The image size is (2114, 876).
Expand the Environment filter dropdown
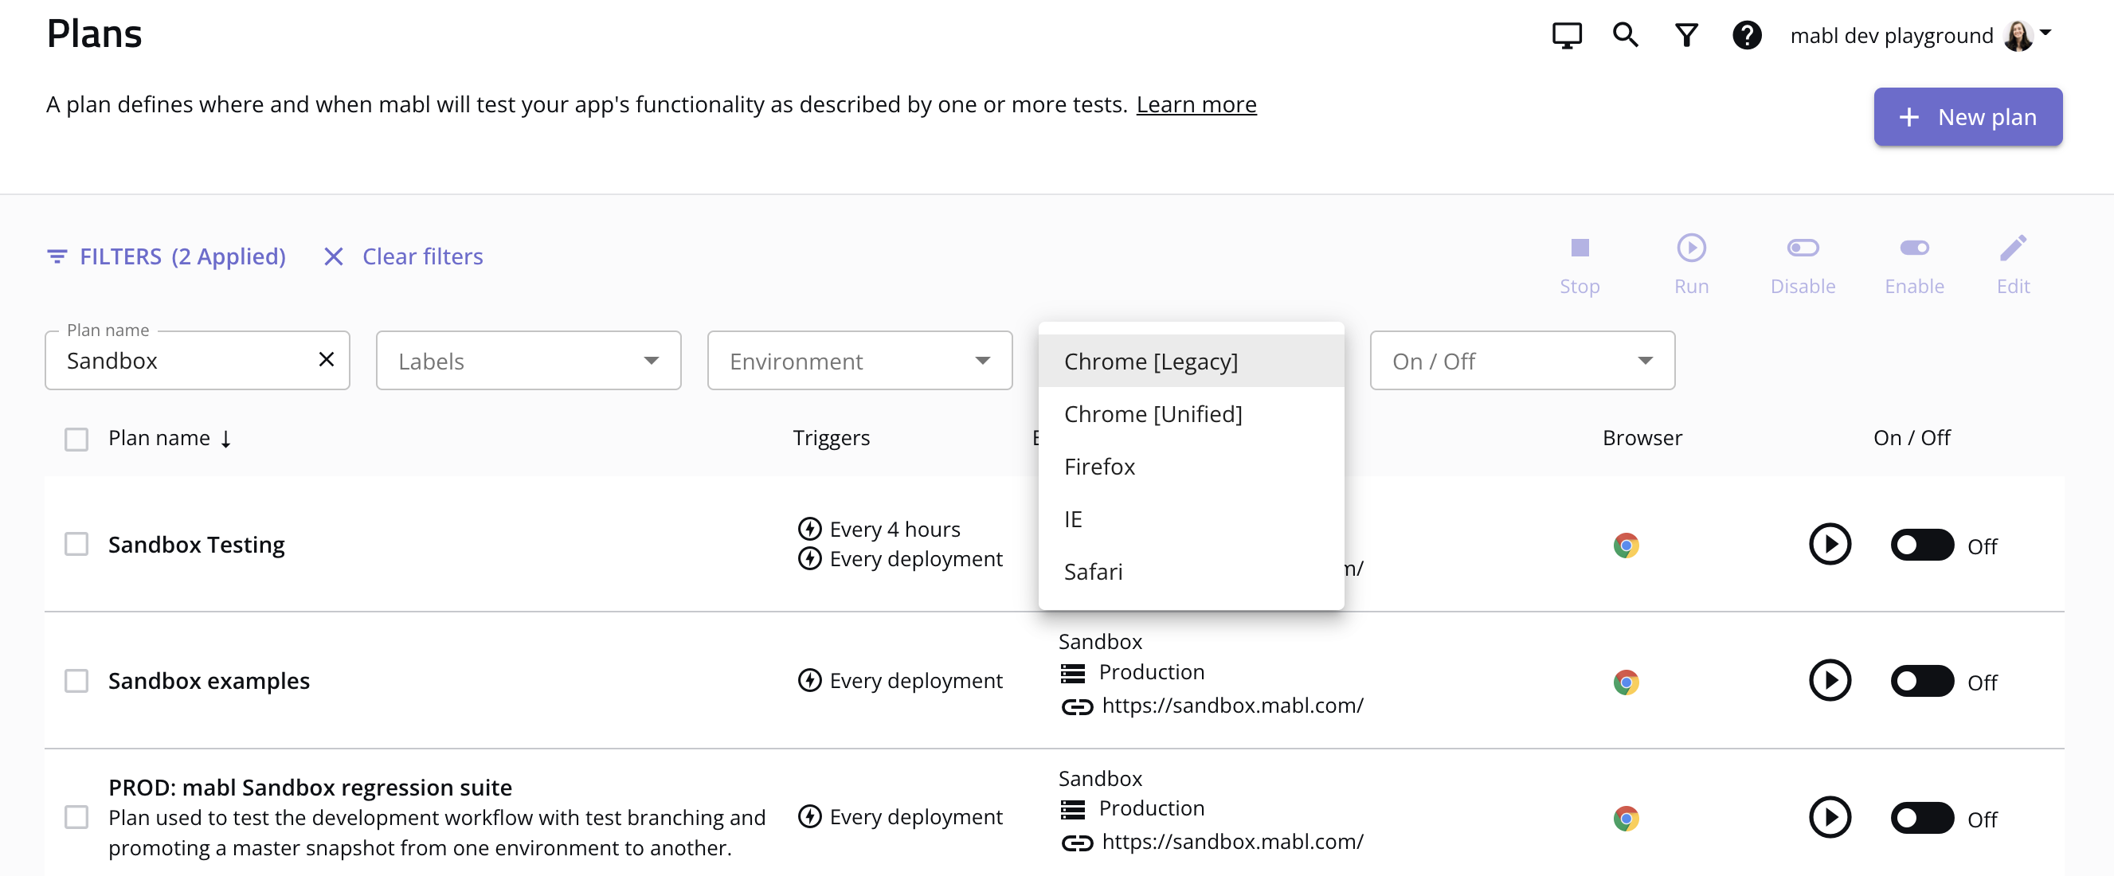click(859, 361)
